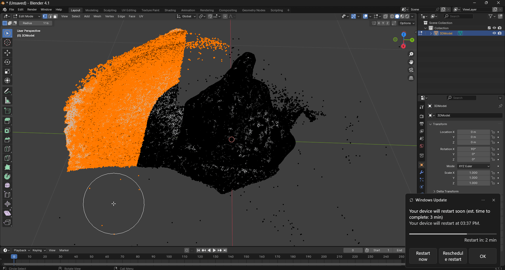Click Reschedule restart in Windows Update
The width and height of the screenshot is (505, 270).
coord(453,256)
